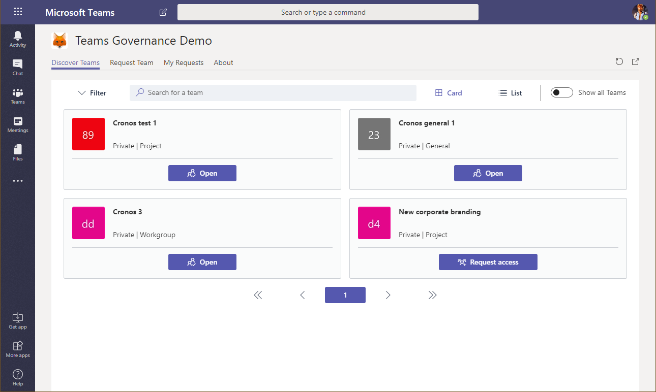Click Private | General label

(424, 146)
